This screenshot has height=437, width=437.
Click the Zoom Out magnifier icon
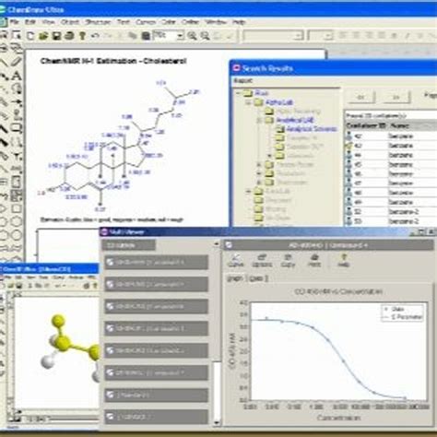(205, 36)
